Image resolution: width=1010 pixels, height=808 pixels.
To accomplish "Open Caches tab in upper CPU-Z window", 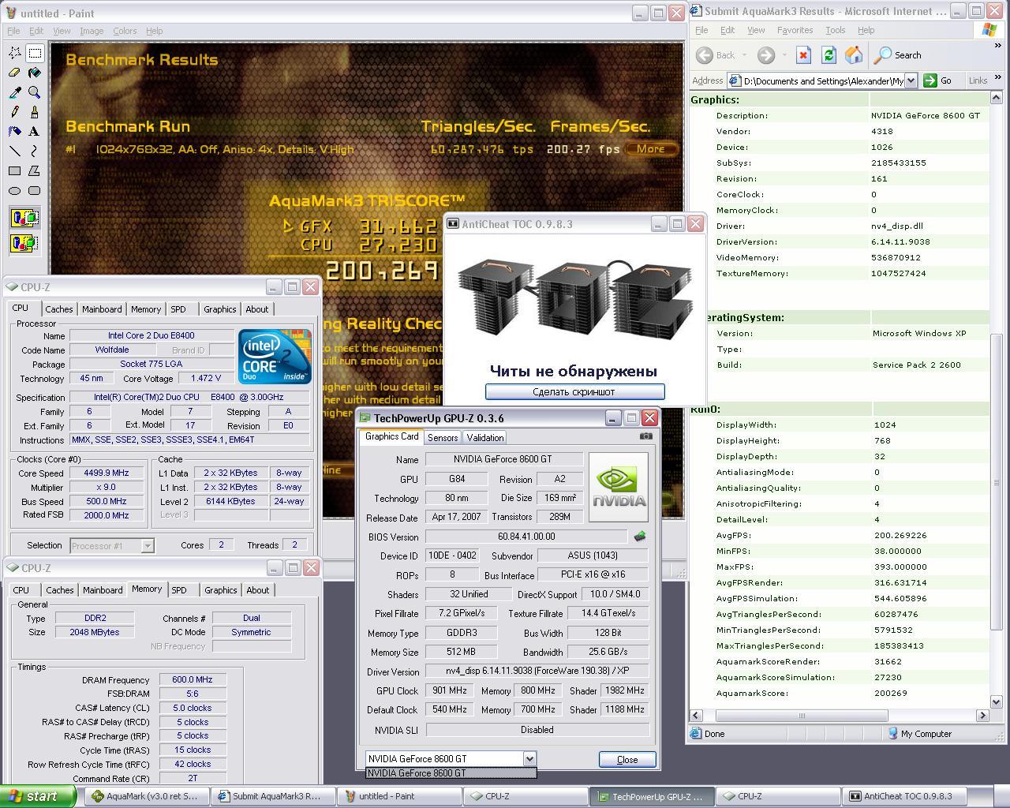I will [58, 309].
